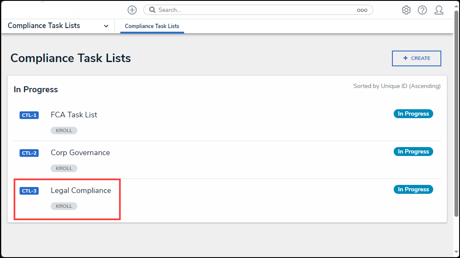Click the magnifying glass search icon
This screenshot has width=460, height=258.
tap(152, 10)
